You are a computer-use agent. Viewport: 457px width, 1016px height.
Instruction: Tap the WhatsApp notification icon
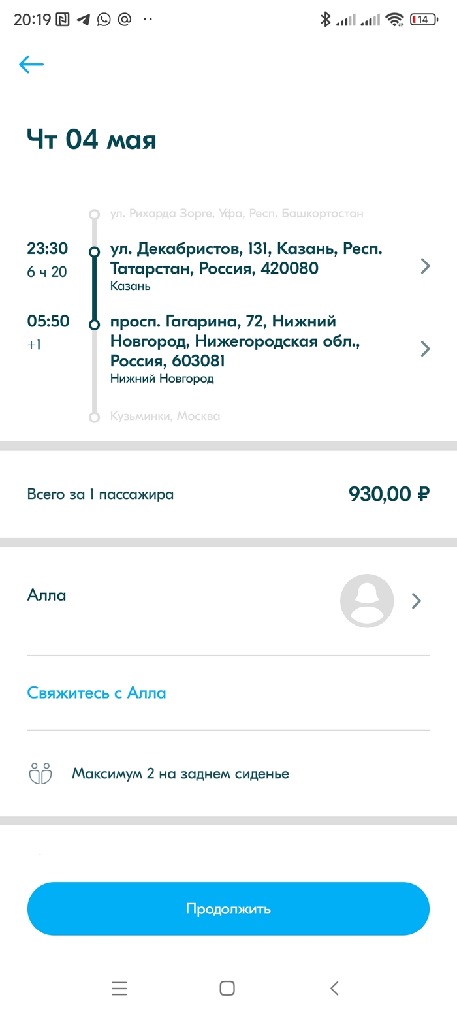tap(104, 20)
